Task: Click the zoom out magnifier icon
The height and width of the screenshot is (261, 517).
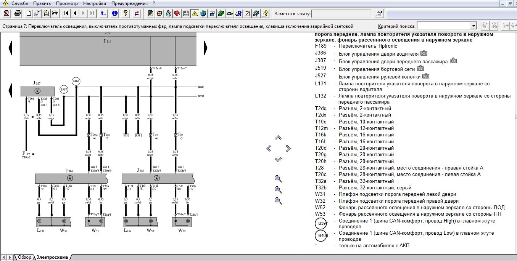Action: point(278,201)
